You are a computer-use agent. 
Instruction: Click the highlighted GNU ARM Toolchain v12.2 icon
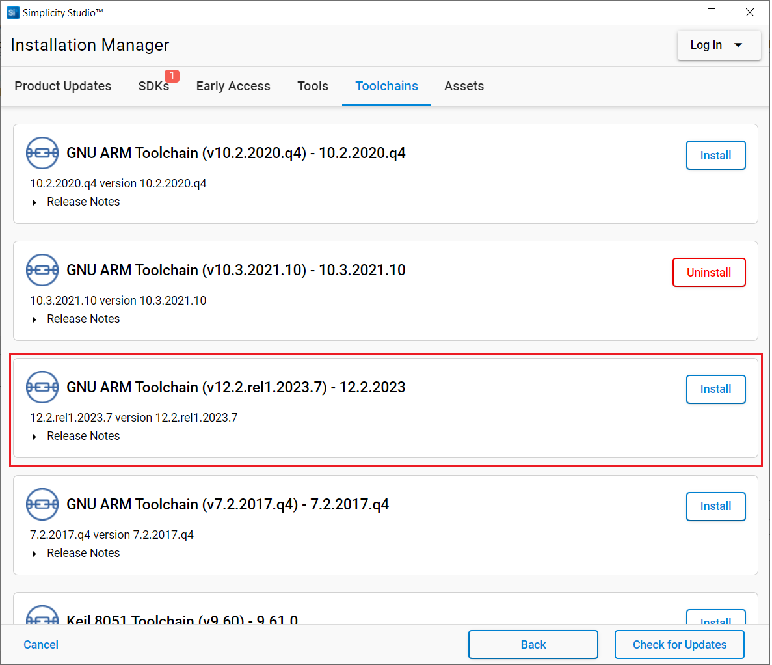pos(42,387)
